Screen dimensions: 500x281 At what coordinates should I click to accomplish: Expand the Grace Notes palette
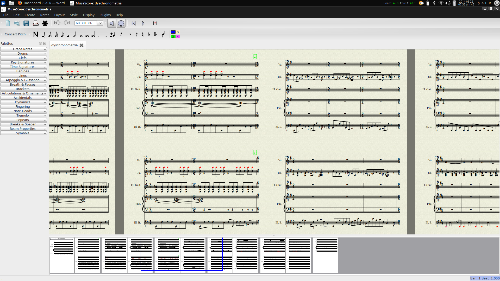pyautogui.click(x=23, y=49)
